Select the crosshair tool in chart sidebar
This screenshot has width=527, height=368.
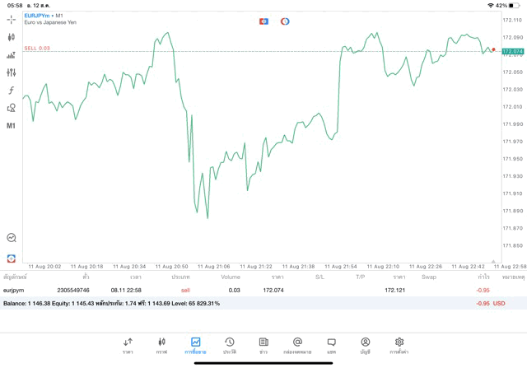pyautogui.click(x=11, y=18)
